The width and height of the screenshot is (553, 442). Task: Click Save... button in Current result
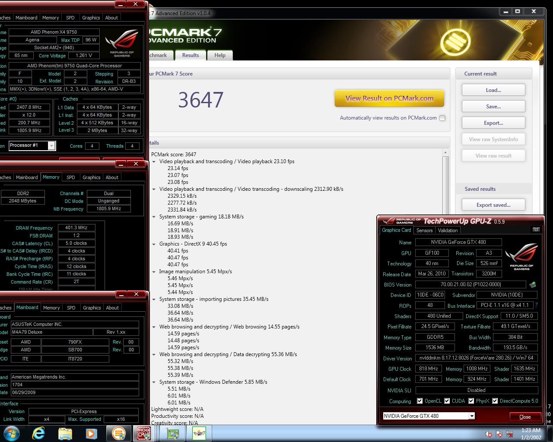click(x=493, y=107)
